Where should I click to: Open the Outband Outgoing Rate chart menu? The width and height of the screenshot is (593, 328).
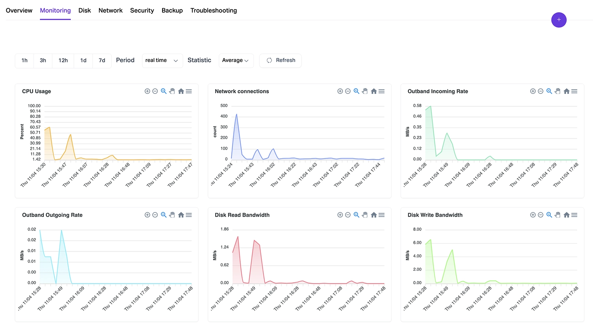coord(189,215)
